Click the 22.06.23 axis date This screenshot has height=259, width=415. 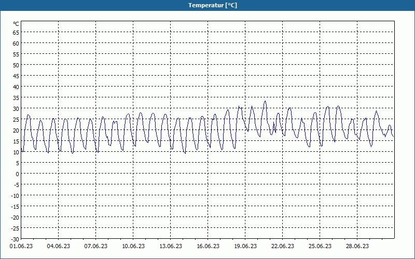pos(282,246)
